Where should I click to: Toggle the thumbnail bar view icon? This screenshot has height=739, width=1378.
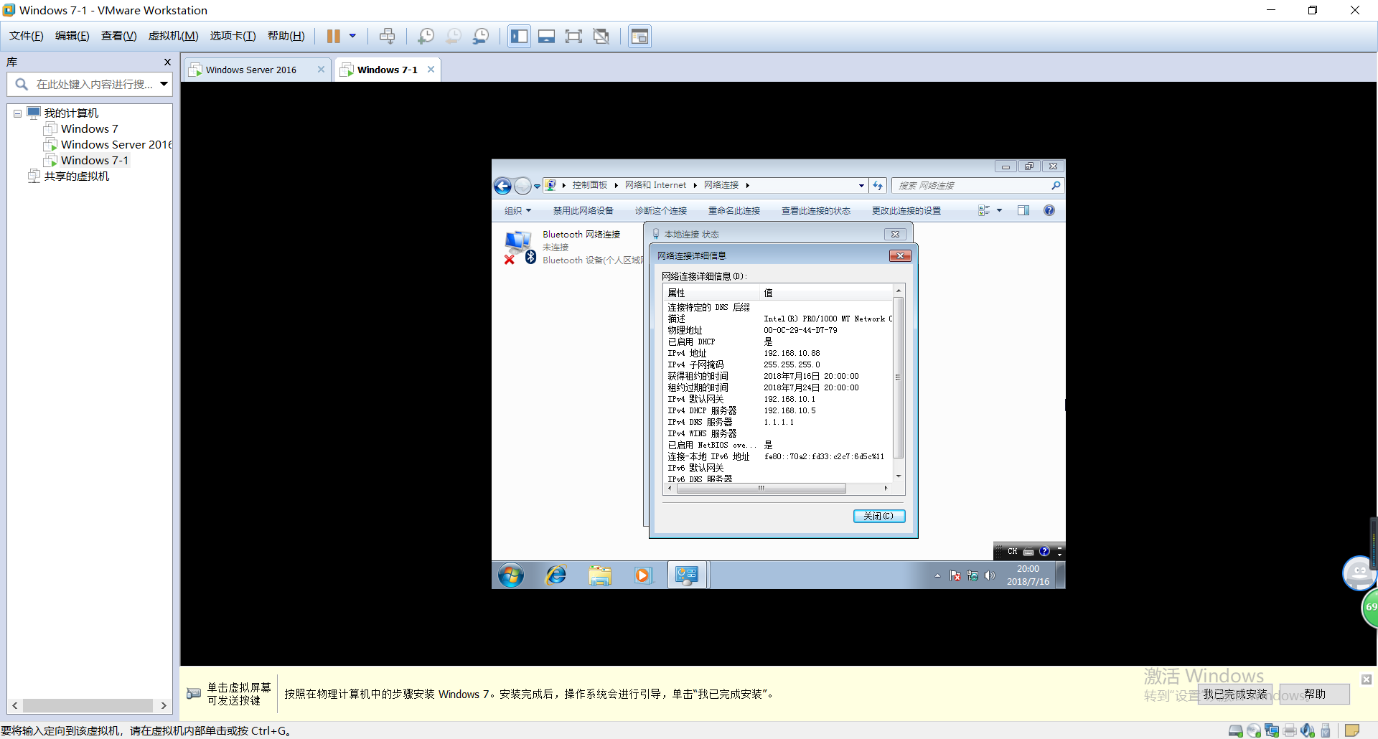coord(546,36)
